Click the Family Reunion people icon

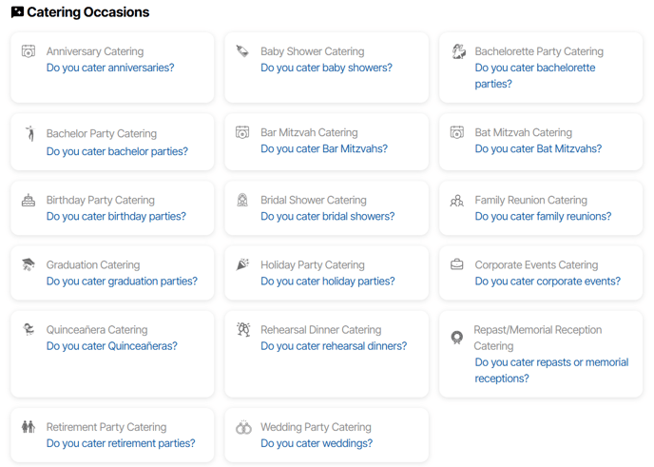456,201
